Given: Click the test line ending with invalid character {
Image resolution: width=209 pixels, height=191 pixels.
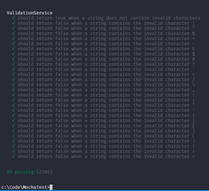Looking at the screenshot, I should 103,115.
